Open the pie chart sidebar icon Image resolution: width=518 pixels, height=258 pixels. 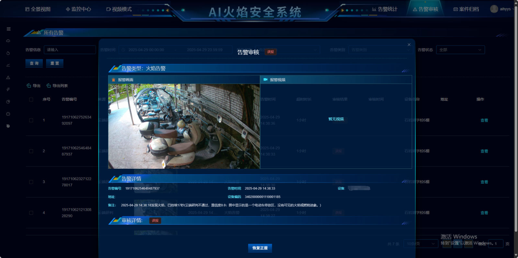point(8,102)
